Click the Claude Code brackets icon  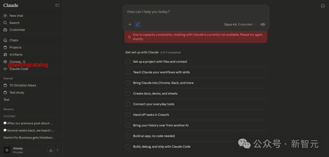pos(5,69)
